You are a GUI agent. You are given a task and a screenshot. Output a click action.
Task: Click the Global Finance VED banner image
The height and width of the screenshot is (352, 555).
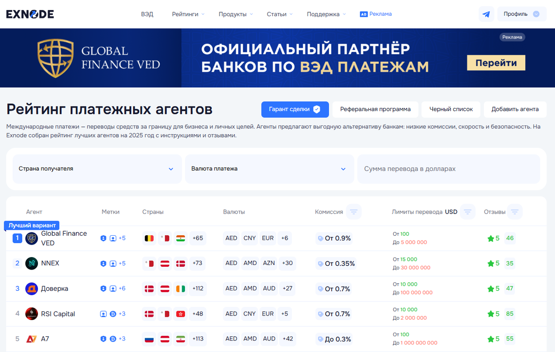click(277, 58)
